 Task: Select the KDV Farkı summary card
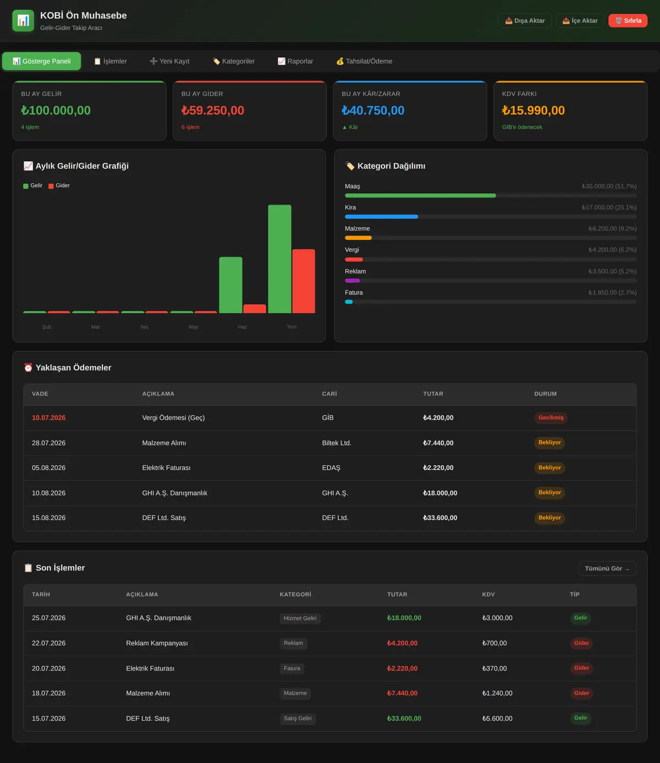570,111
